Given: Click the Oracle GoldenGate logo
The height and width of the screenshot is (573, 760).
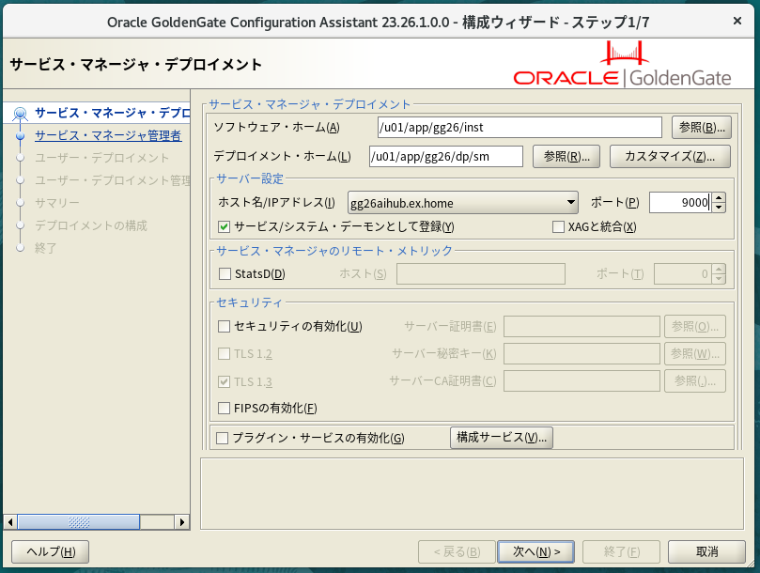Looking at the screenshot, I should pyautogui.click(x=629, y=65).
